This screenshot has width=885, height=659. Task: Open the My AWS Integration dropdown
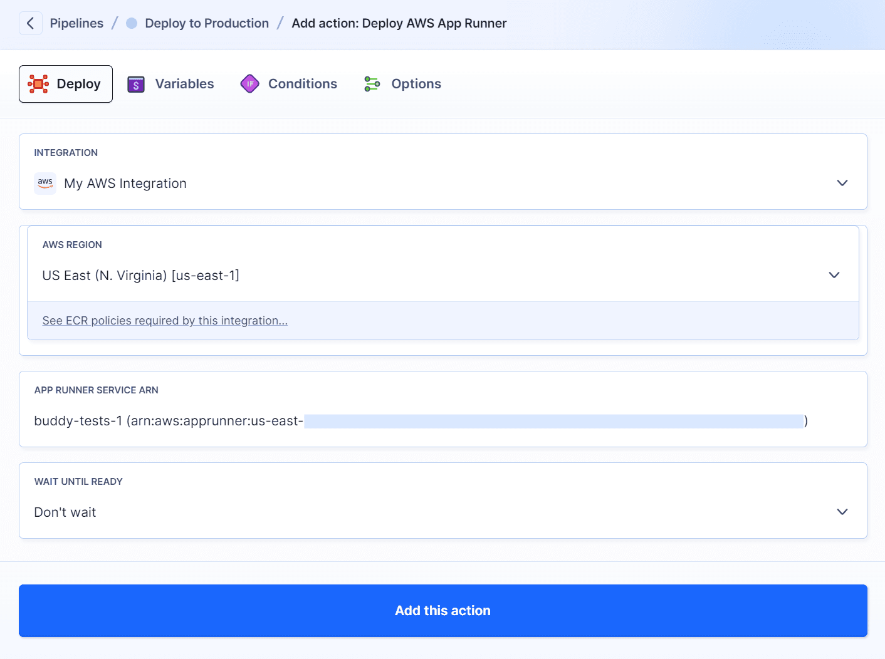click(x=842, y=183)
